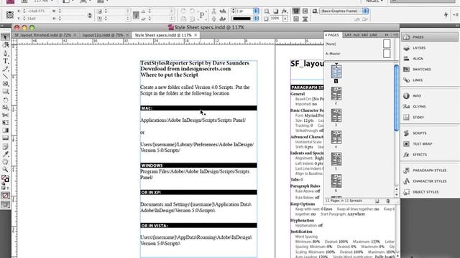Close the Style Sheet specs.indd tab
Viewport: 460px width, 258px height.
(195, 35)
